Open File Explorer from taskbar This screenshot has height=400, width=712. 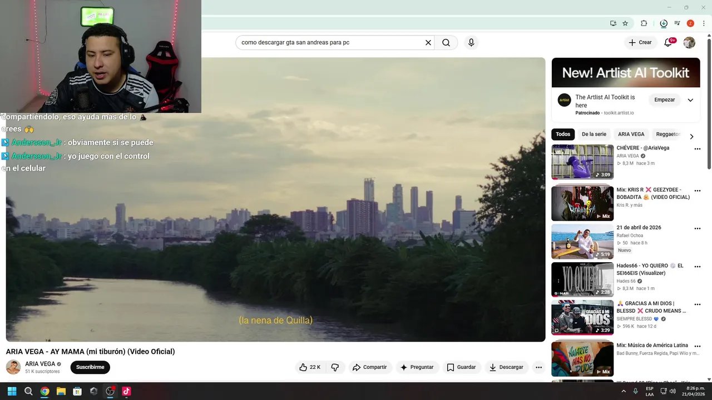click(x=61, y=391)
